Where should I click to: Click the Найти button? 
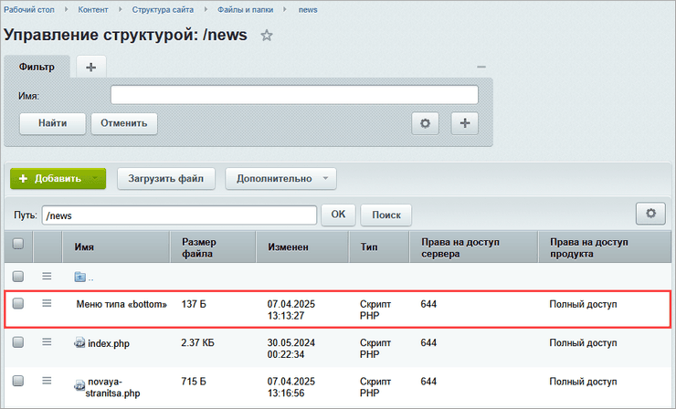point(53,123)
